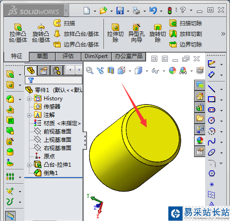The width and height of the screenshot is (230, 221).
Task: Click the View settings monitor icon
Action: click(x=200, y=70)
